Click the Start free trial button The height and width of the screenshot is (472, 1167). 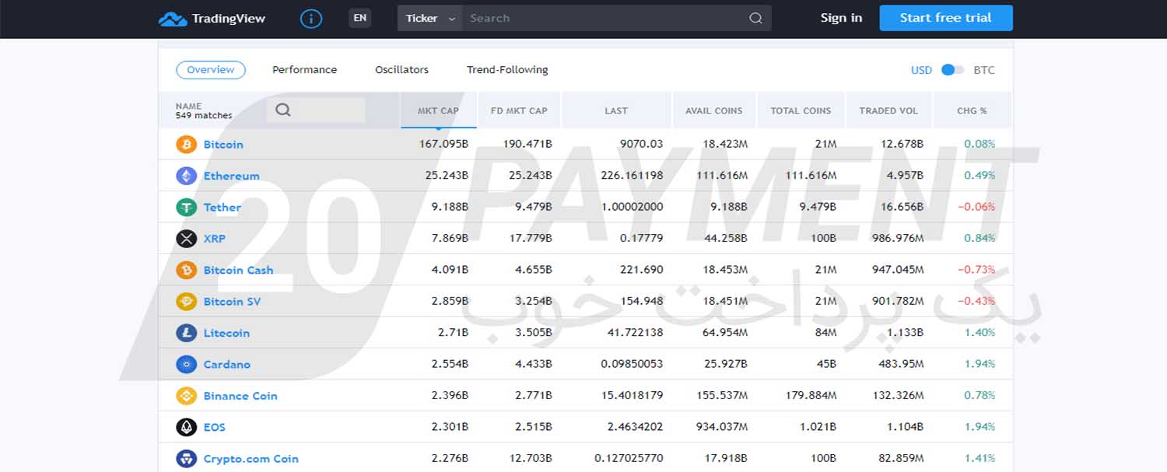946,18
